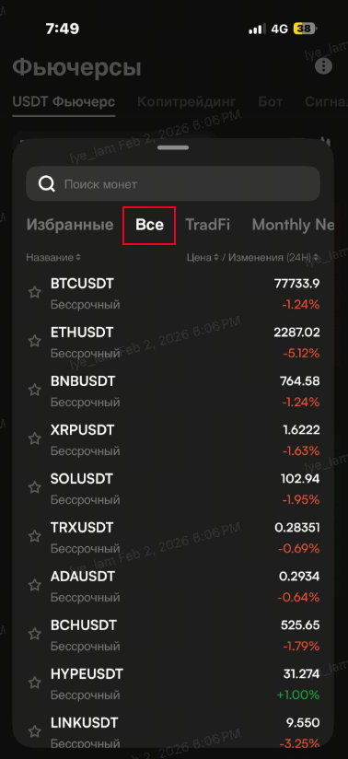Focus the Поиск монет search field
Screen dimensions: 348x759
173,184
